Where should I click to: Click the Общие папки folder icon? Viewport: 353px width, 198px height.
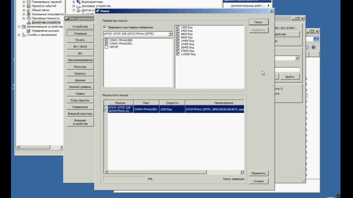pyautogui.click(x=28, y=10)
